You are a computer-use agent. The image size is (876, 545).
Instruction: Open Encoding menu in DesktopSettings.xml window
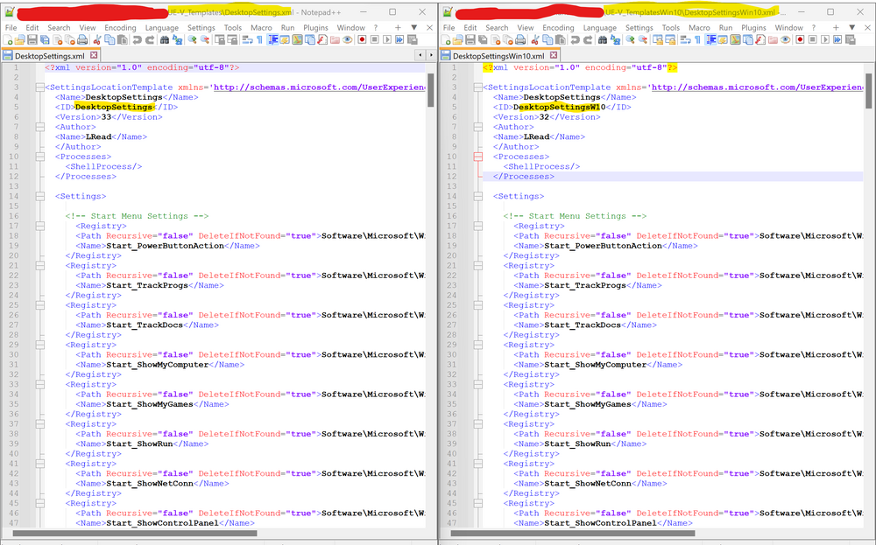120,27
